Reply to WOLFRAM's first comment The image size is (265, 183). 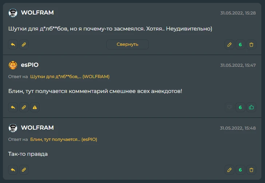point(13,45)
